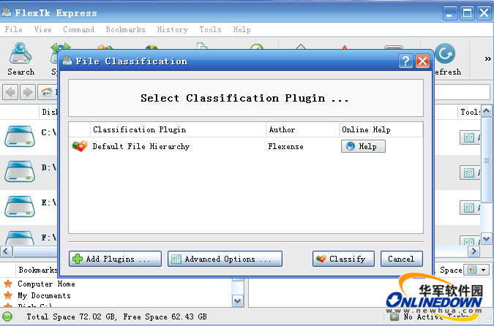
Task: Click the Classify button
Action: click(343, 259)
